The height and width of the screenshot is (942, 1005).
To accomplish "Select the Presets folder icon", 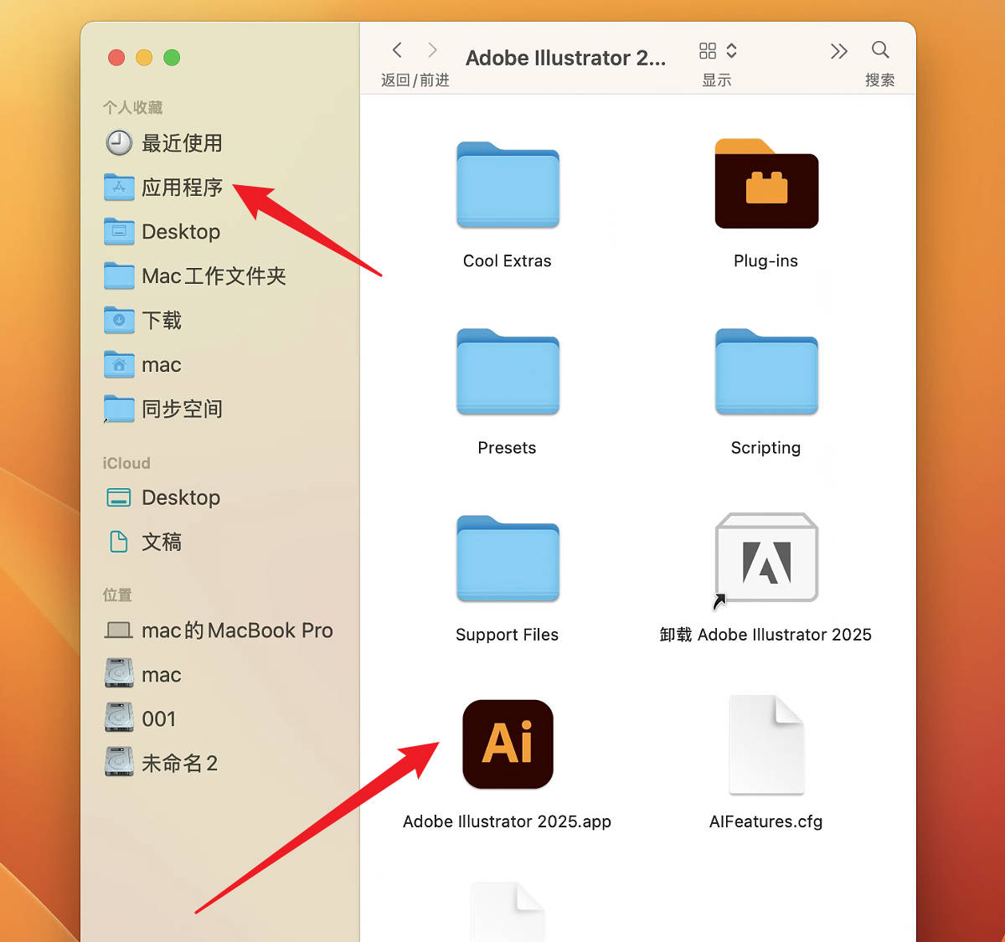I will (x=508, y=372).
